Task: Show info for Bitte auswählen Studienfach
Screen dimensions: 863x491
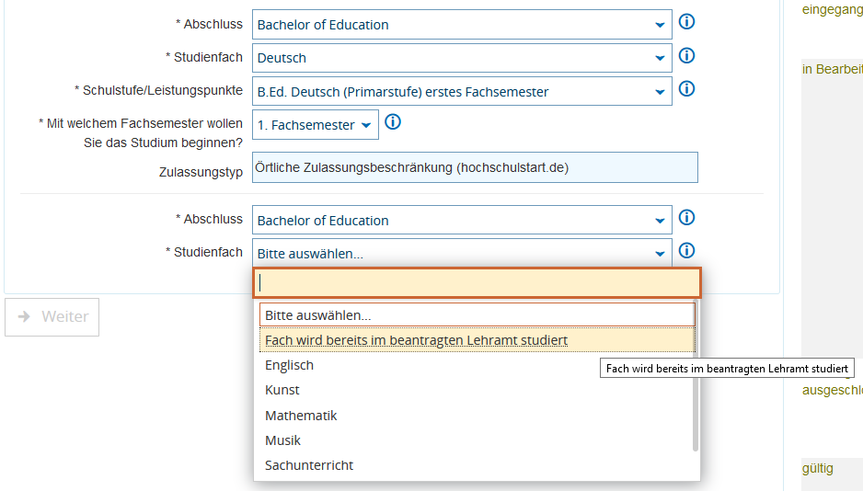Action: click(x=686, y=251)
